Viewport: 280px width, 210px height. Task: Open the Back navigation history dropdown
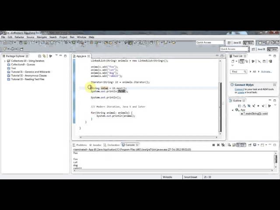click(8, 49)
